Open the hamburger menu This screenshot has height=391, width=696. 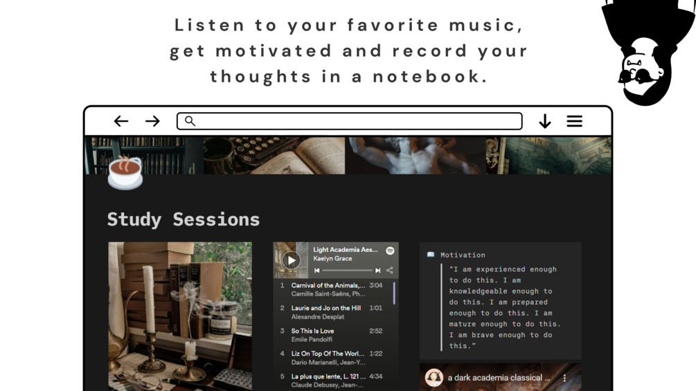(574, 121)
